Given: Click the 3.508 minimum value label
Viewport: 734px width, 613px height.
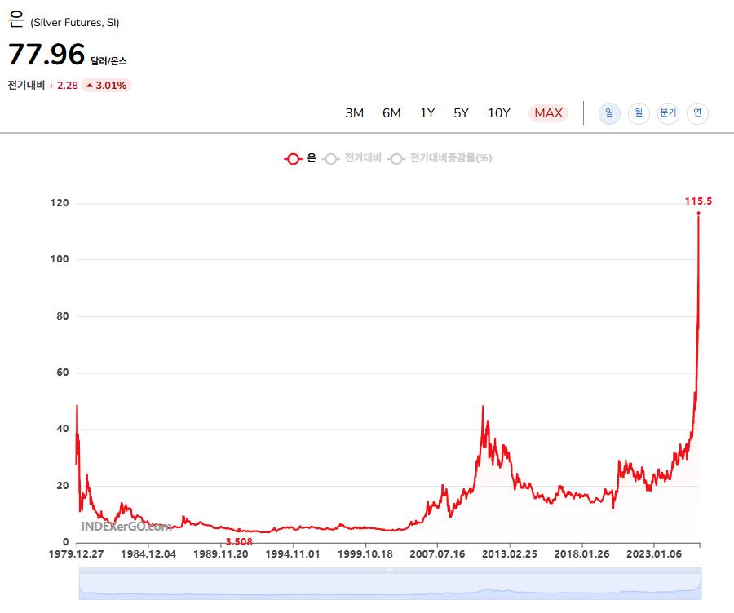Looking at the screenshot, I should 238,541.
